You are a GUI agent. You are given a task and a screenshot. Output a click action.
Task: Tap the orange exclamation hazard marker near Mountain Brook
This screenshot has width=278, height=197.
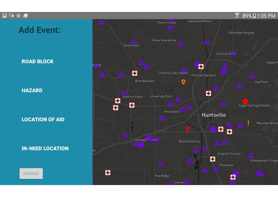coord(248,123)
